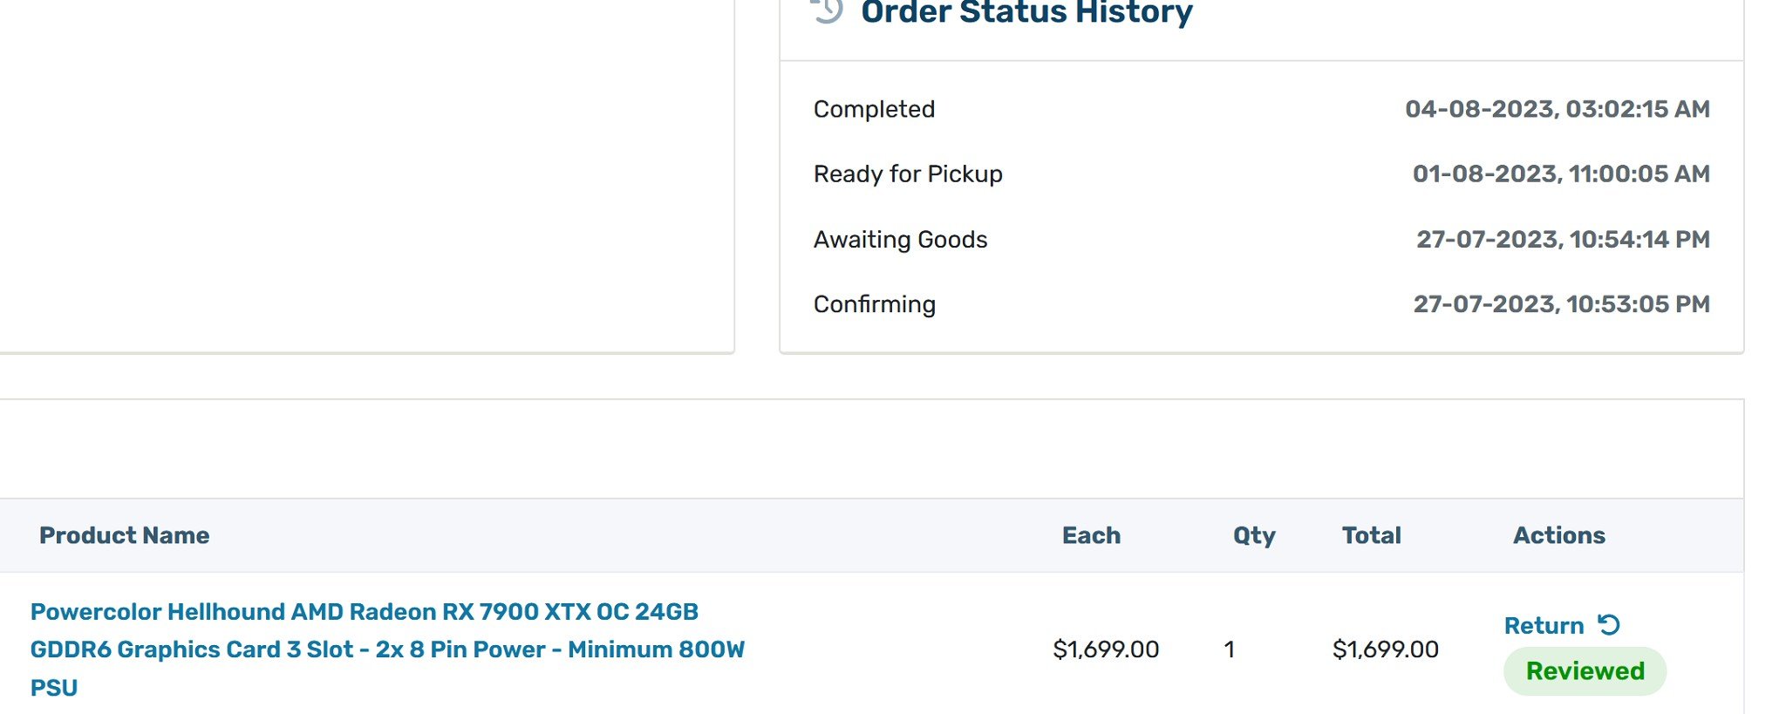The image size is (1786, 714).
Task: Click the Return link in Actions
Action: pyautogui.click(x=1544, y=626)
